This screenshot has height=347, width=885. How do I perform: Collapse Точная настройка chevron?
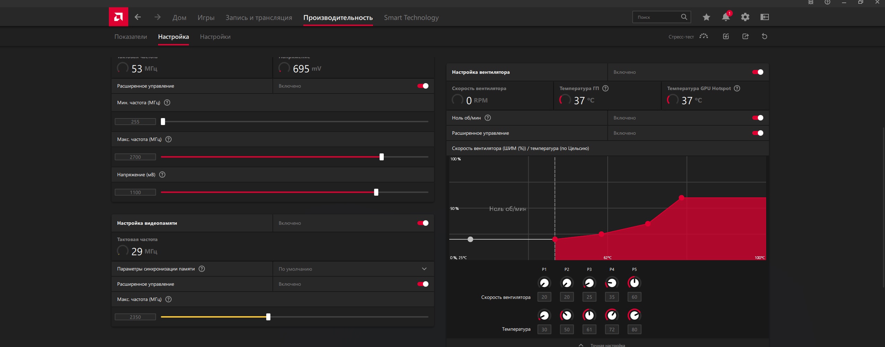[581, 345]
